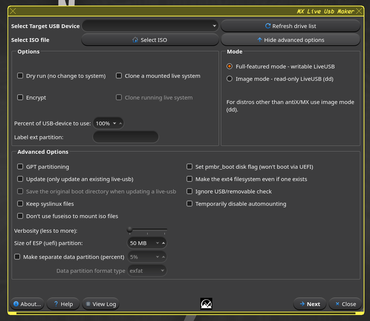Click the window menu icon in title bar
This screenshot has height=321, width=370.
click(x=13, y=11)
